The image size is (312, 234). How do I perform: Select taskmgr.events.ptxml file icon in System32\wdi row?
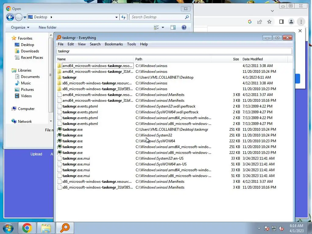point(59,106)
